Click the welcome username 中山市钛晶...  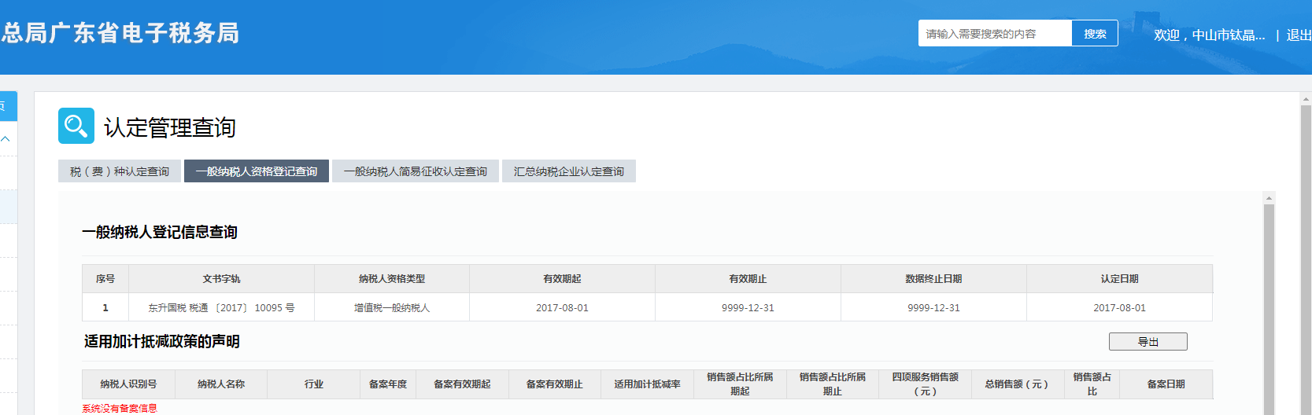tap(1228, 35)
